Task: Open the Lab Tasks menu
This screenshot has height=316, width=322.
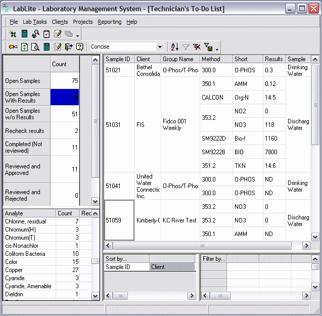Action: (x=35, y=22)
